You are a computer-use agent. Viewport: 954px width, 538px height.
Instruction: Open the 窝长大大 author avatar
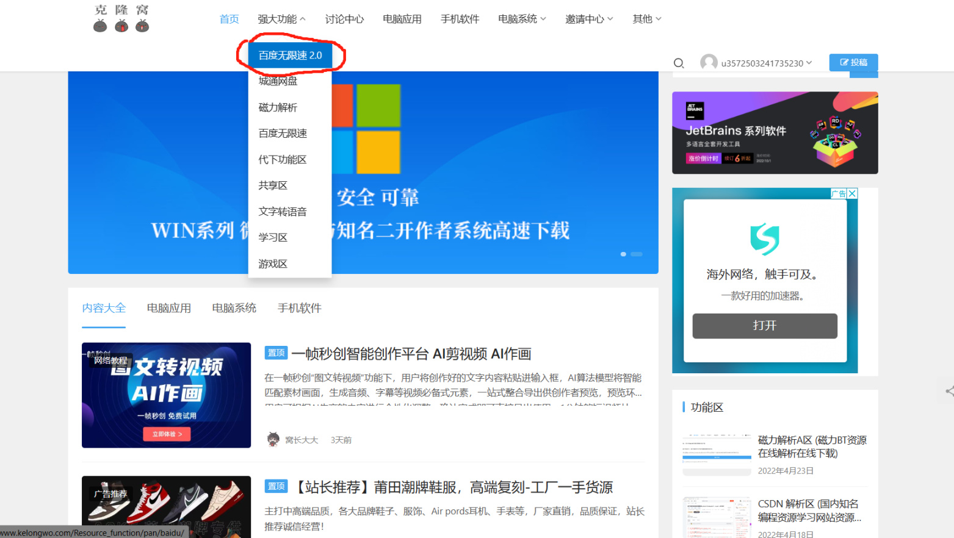(x=273, y=439)
